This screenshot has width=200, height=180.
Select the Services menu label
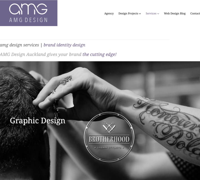[151, 14]
